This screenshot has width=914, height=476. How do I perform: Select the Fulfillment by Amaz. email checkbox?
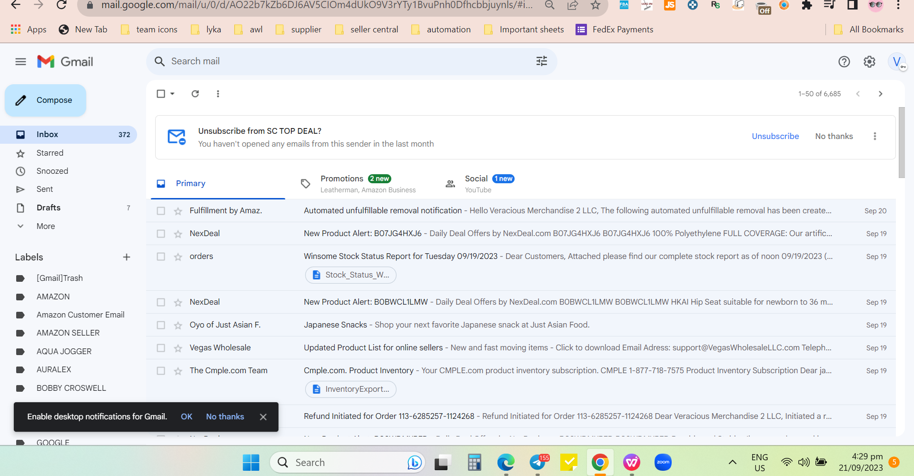pyautogui.click(x=161, y=211)
